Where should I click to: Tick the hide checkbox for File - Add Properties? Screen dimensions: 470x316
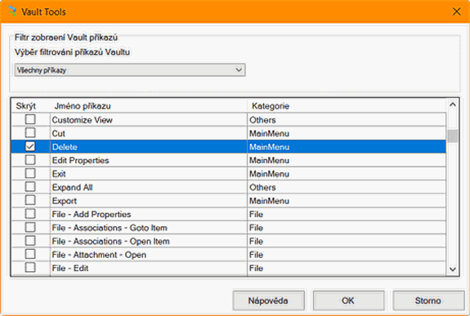(x=30, y=214)
